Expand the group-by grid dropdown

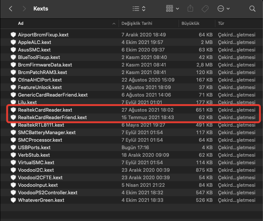tap(172, 8)
